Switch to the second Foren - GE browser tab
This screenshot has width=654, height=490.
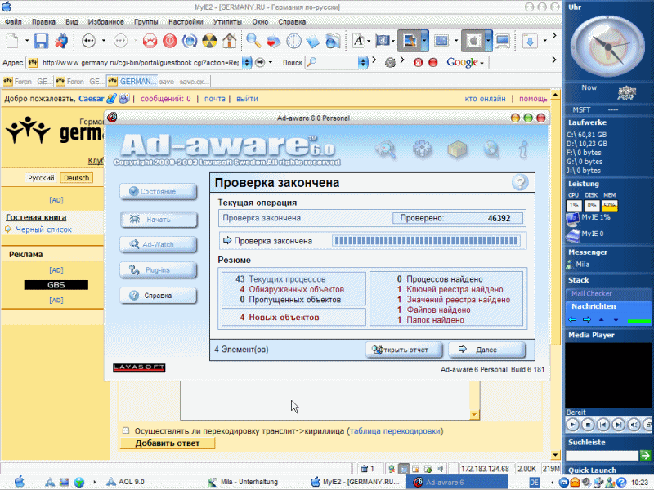pyautogui.click(x=79, y=81)
